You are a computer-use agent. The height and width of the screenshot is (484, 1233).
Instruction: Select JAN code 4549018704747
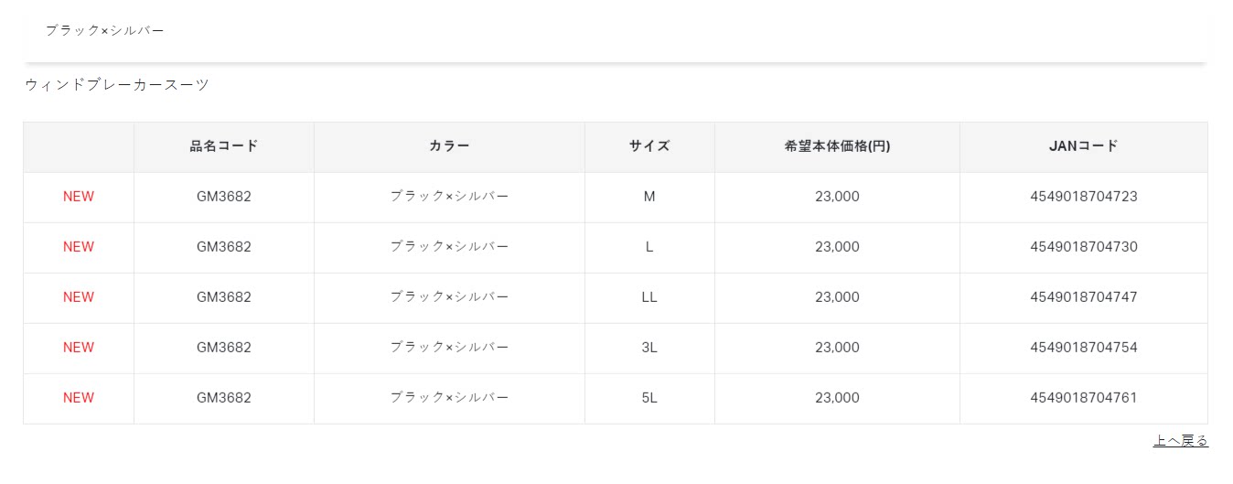click(x=1084, y=296)
